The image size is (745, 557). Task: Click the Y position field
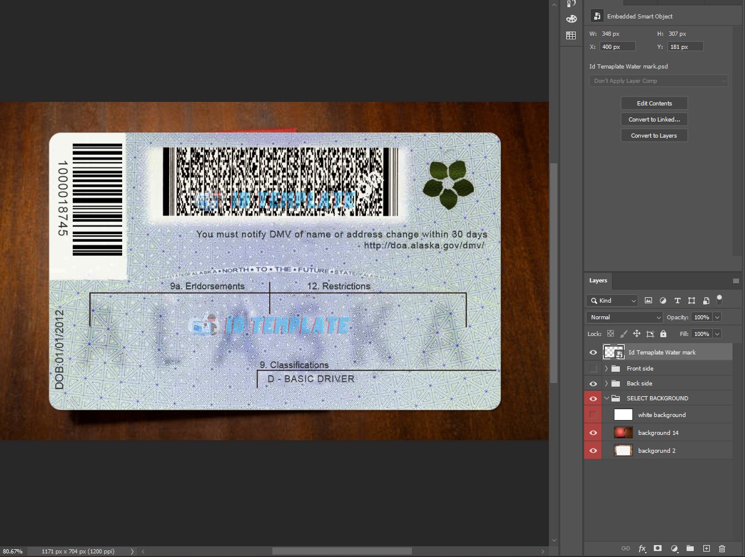pyautogui.click(x=685, y=46)
